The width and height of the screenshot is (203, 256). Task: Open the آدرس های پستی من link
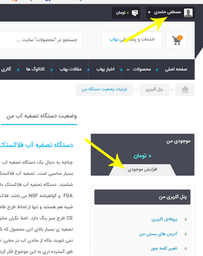pos(158,234)
